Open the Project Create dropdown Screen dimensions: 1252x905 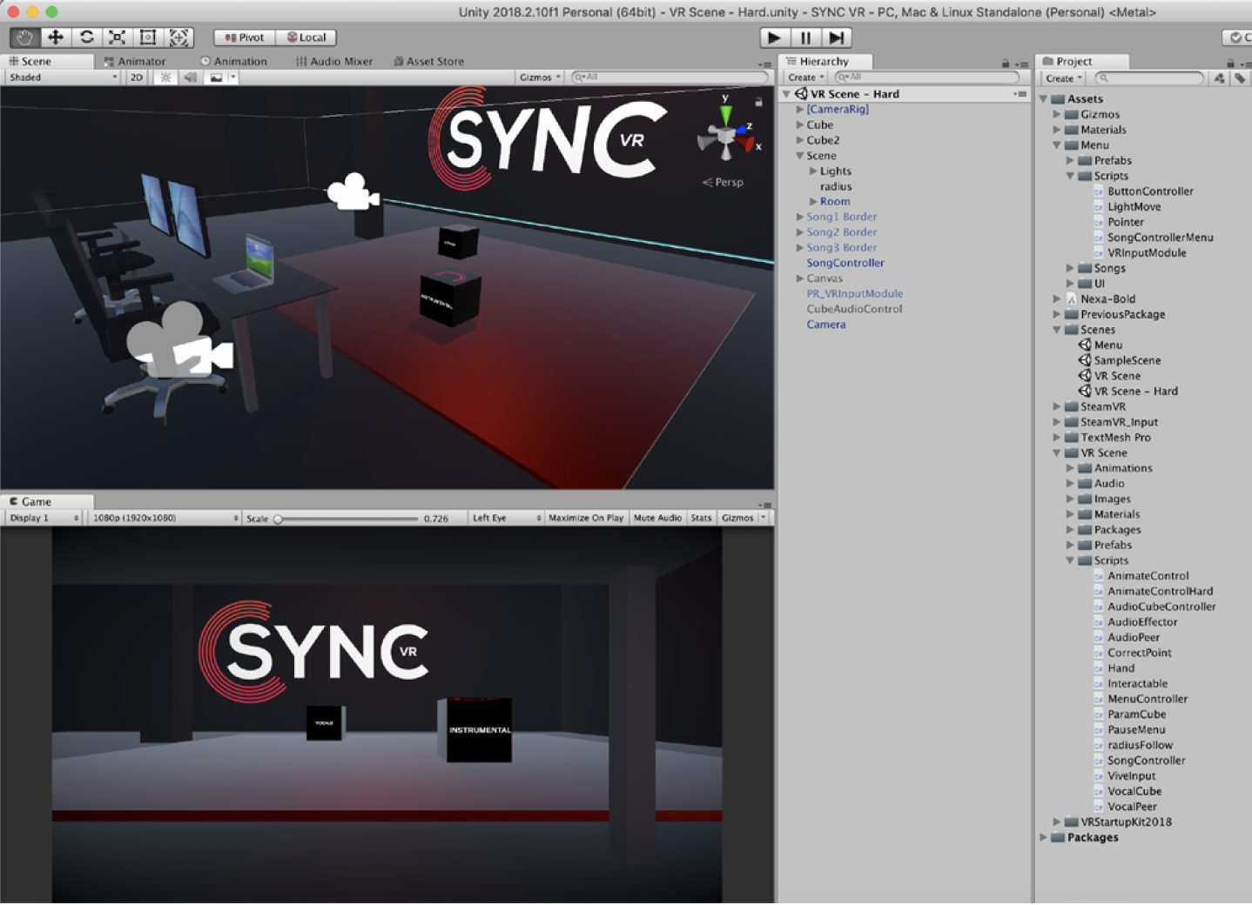pos(1064,78)
